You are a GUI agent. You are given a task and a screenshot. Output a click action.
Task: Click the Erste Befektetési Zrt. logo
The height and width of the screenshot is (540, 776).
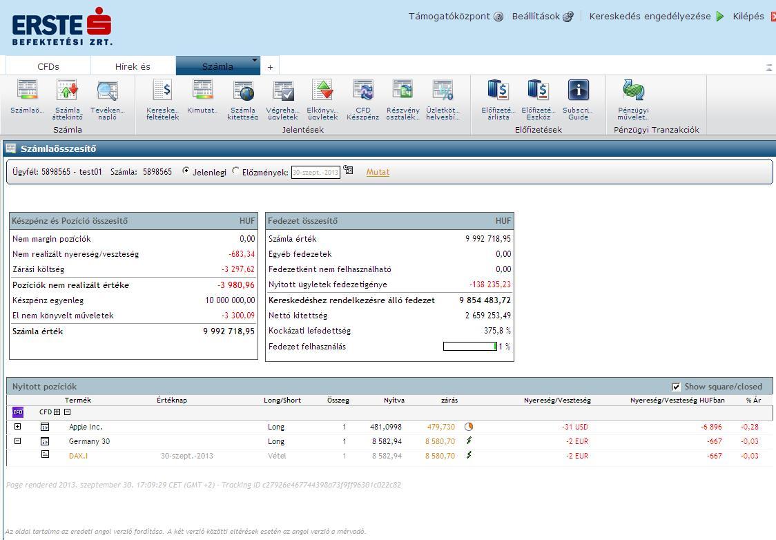pyautogui.click(x=62, y=27)
